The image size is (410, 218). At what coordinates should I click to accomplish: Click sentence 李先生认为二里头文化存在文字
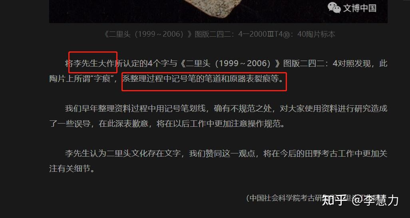point(123,153)
